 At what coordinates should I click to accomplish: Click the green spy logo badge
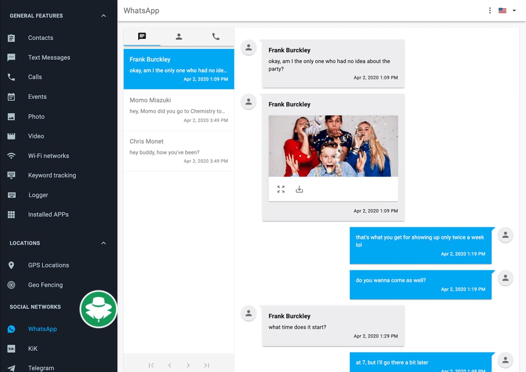click(x=99, y=309)
